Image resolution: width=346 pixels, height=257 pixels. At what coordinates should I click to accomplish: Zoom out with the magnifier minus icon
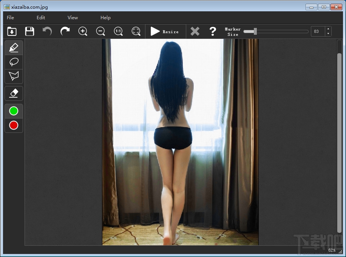[100, 31]
